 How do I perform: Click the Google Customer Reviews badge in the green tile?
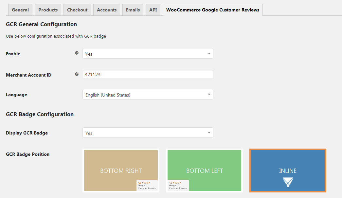tap(178, 185)
